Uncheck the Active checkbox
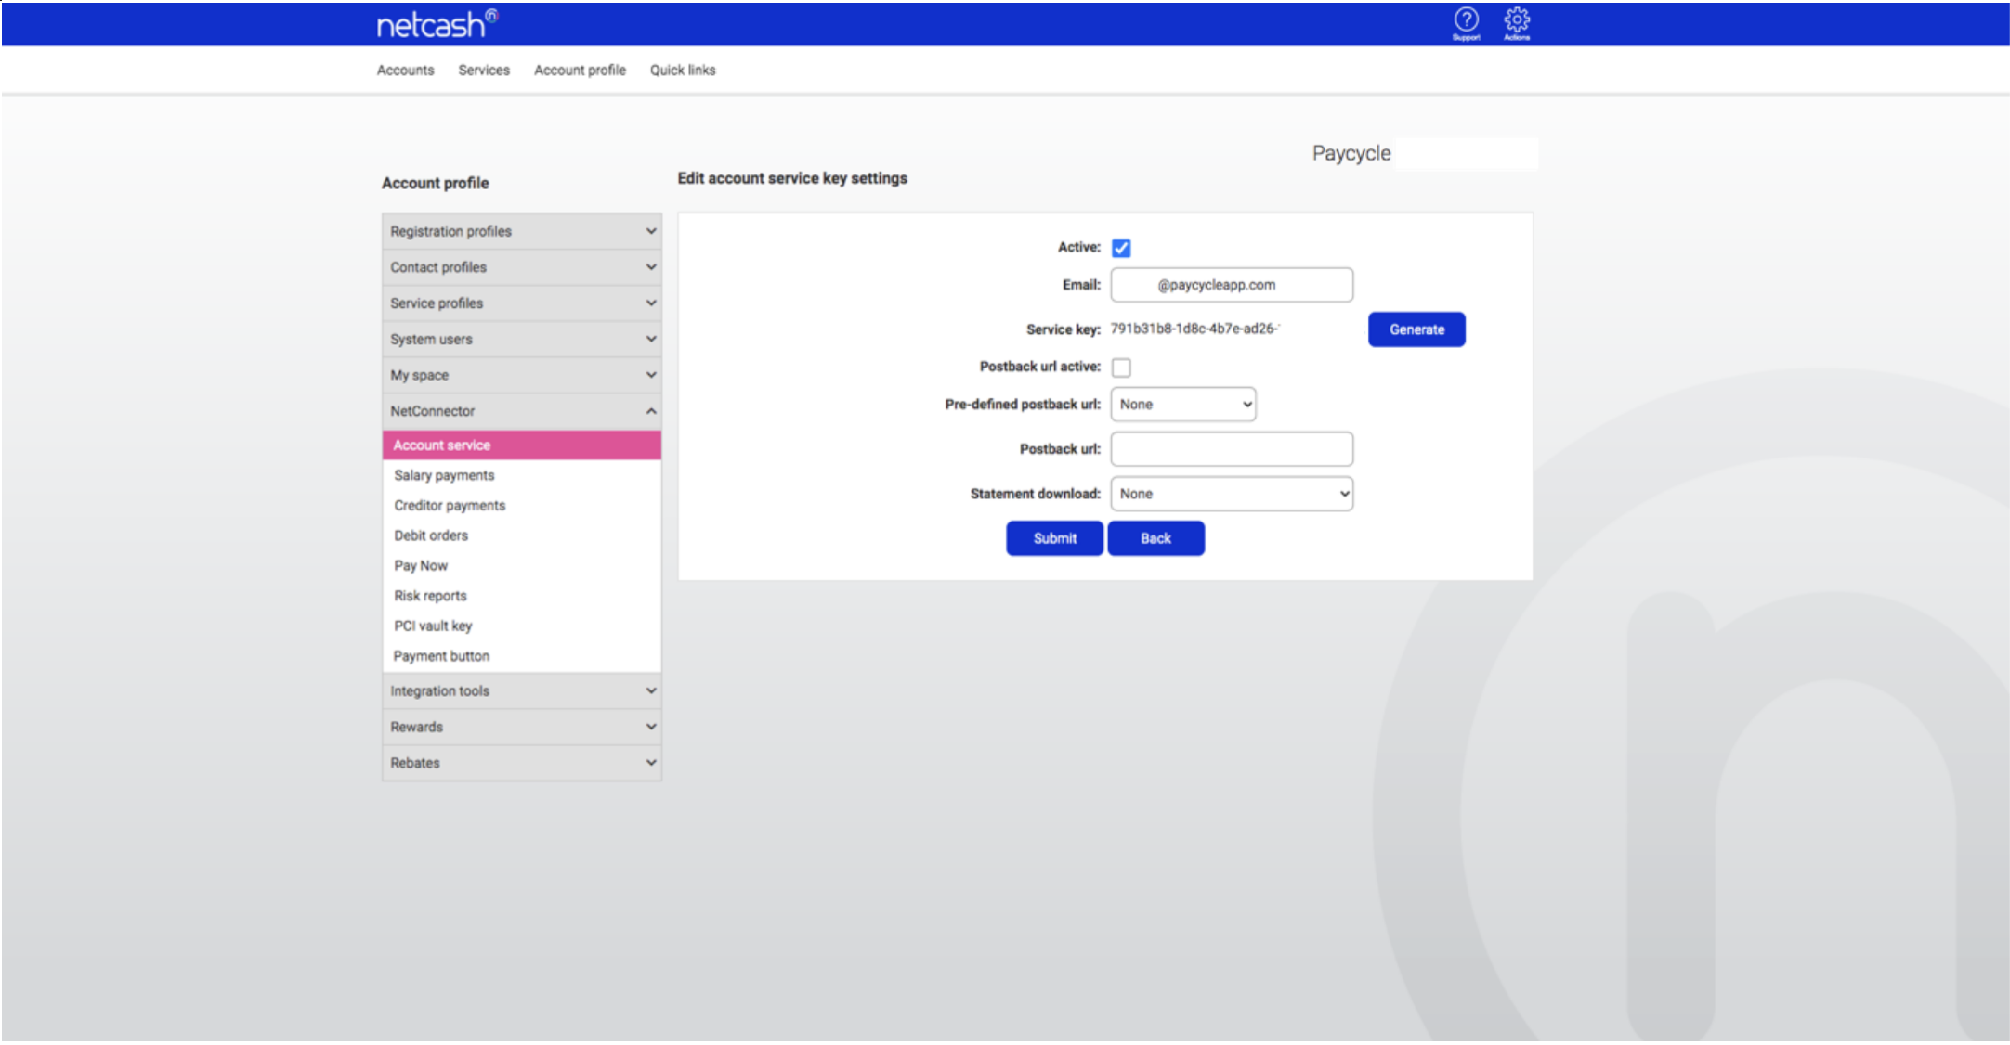The width and height of the screenshot is (2010, 1045). pyautogui.click(x=1121, y=248)
